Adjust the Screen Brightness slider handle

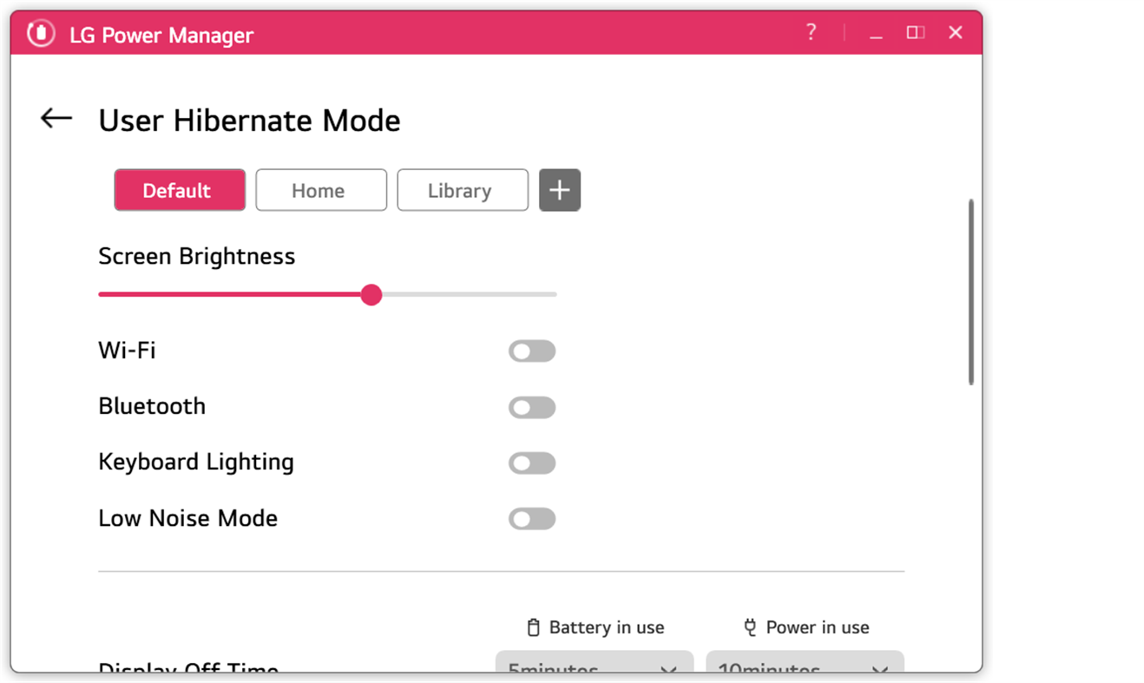click(371, 294)
